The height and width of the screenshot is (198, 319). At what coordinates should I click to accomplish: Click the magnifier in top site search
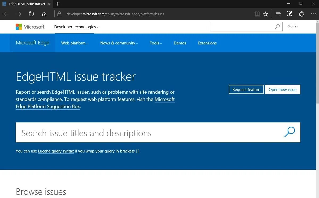(x=277, y=26)
